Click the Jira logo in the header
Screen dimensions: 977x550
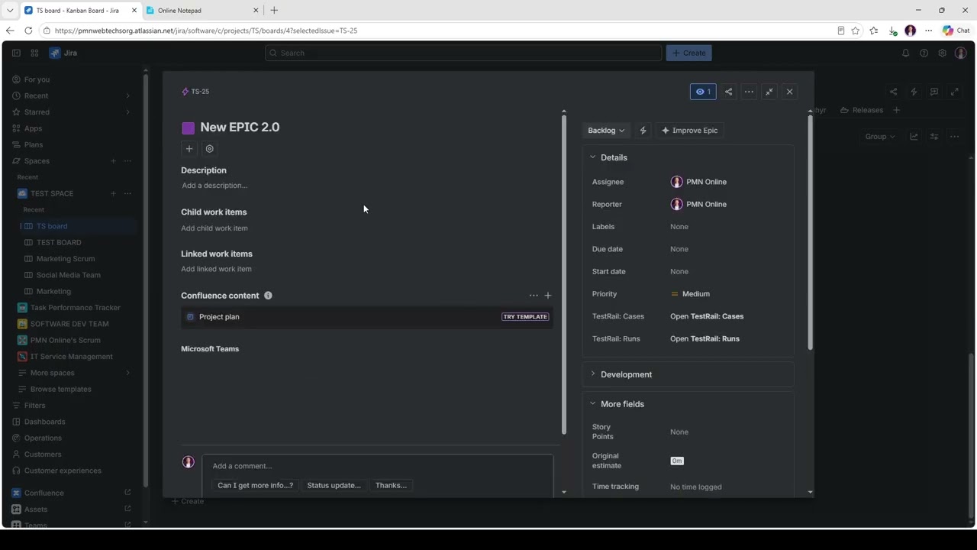coord(63,53)
